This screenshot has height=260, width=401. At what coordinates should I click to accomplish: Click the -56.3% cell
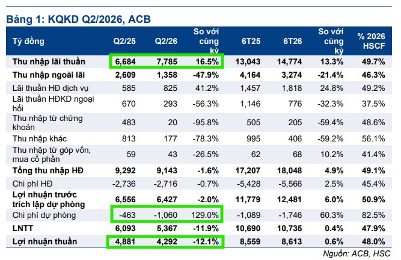[206, 104]
